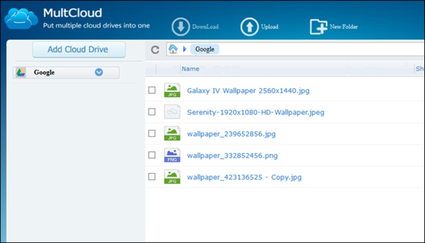Click the blue breadcrumb arrow after home
Screen dimensions: 425x243
coord(185,49)
